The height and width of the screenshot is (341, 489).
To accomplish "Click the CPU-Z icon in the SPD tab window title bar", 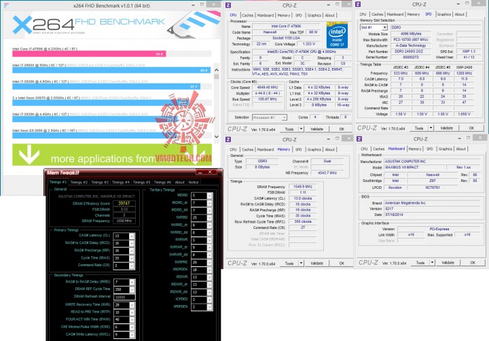I will coord(358,4).
